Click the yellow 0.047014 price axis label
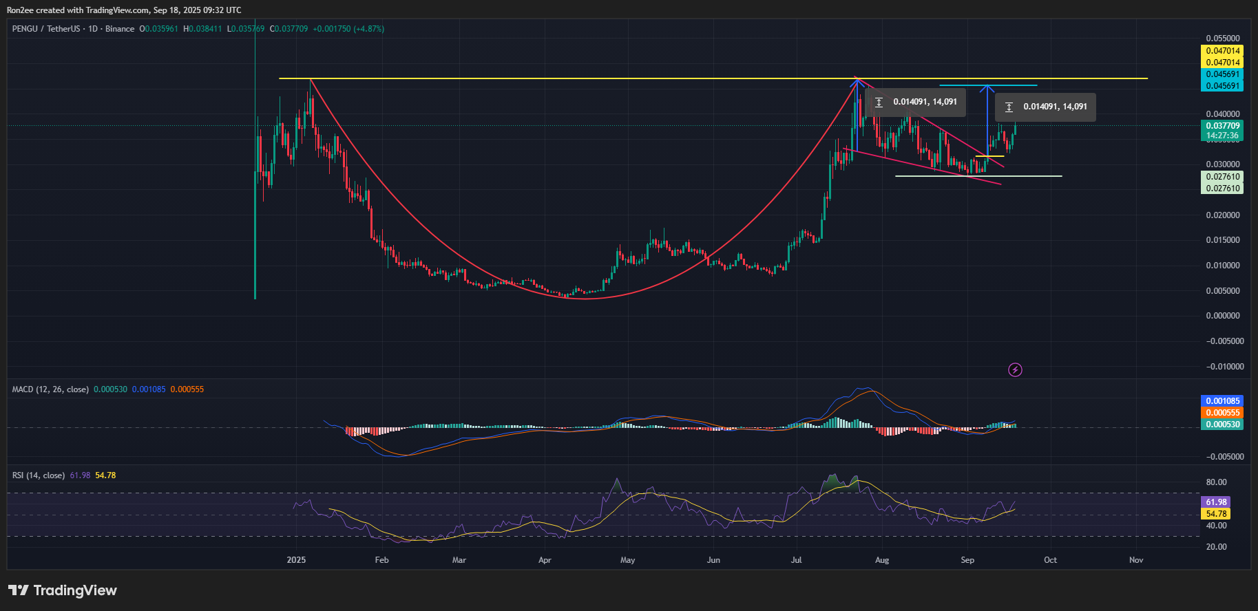The height and width of the screenshot is (611, 1258). pos(1222,51)
